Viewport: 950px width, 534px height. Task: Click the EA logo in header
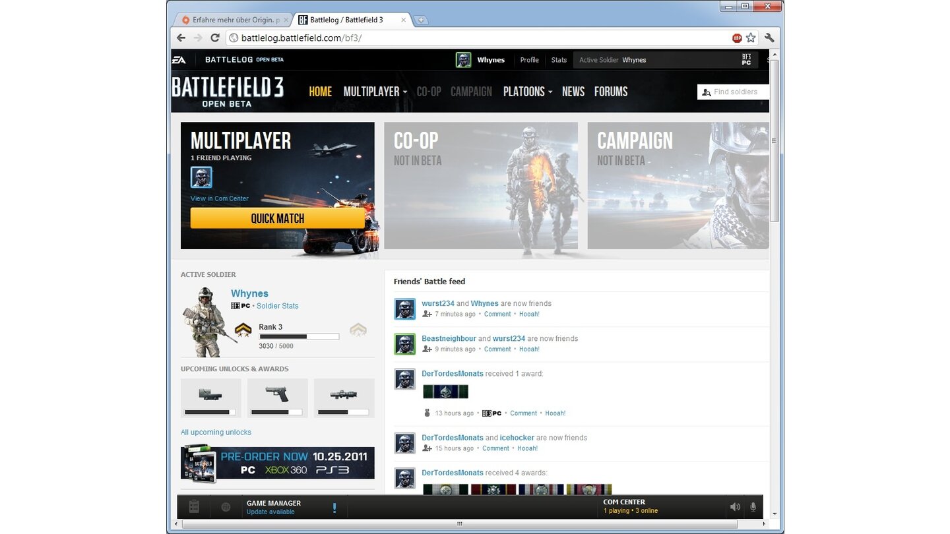179,60
